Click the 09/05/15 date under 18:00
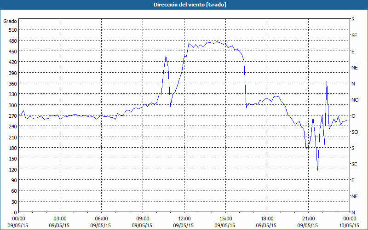The image size is (368, 230). (266, 225)
